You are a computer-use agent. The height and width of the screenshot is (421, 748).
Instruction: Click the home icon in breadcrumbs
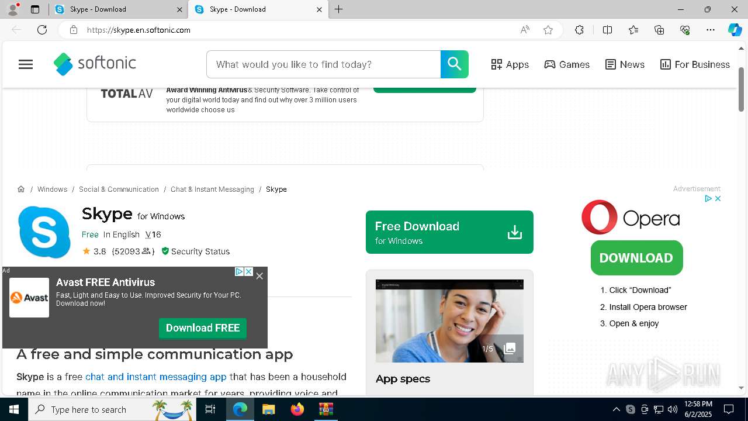coord(21,189)
